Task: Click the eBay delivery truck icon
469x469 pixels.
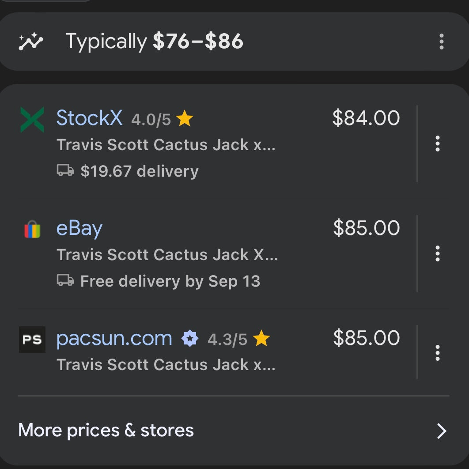Action: point(65,280)
